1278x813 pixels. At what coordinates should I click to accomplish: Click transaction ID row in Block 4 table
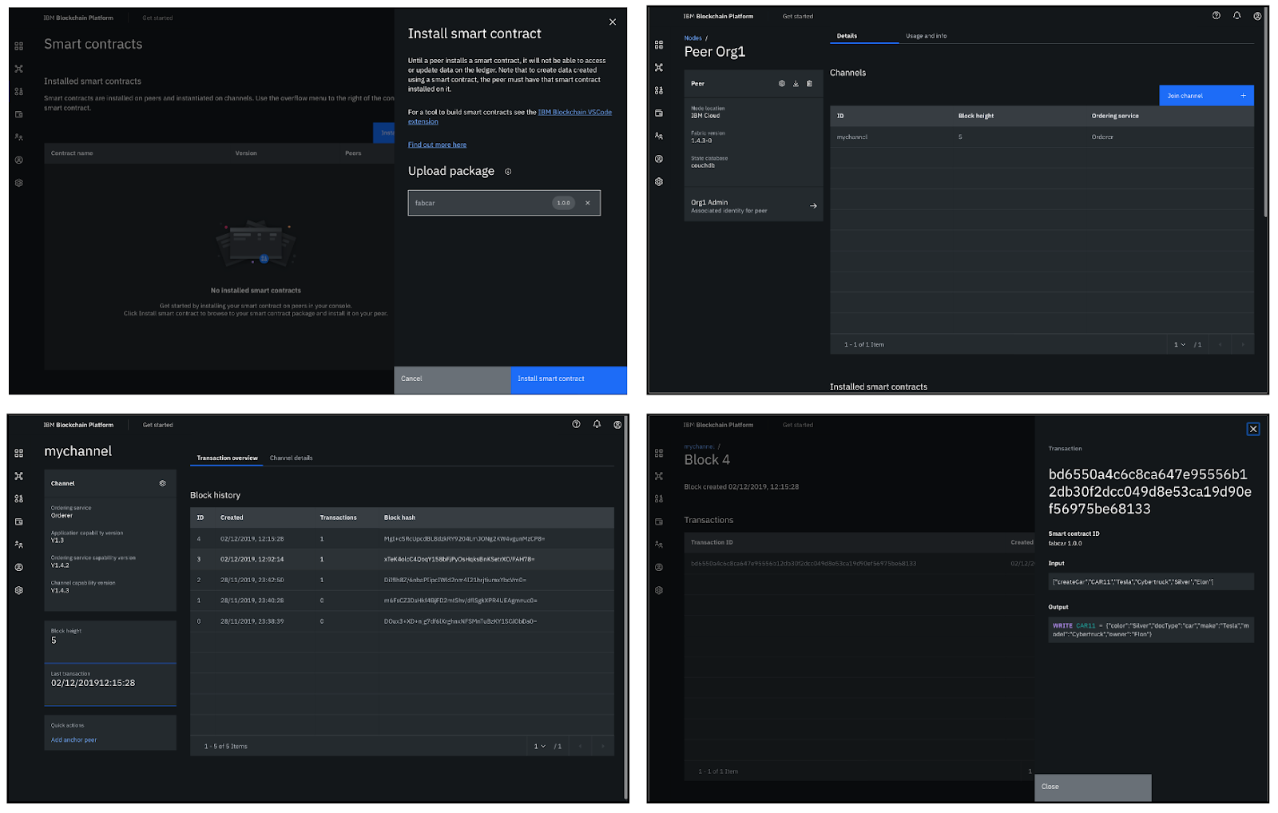(859, 564)
